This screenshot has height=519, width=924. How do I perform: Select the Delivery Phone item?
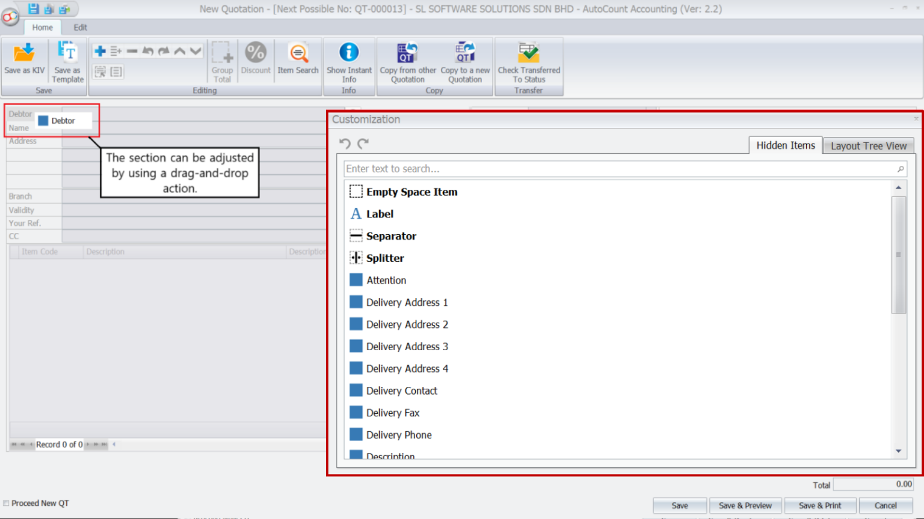[x=390, y=435]
